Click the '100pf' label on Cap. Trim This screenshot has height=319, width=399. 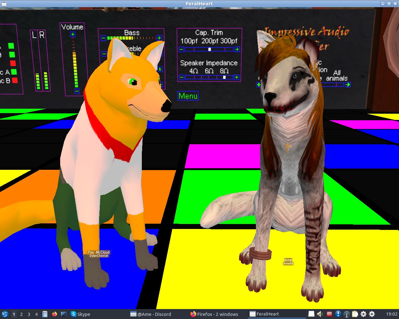click(189, 41)
